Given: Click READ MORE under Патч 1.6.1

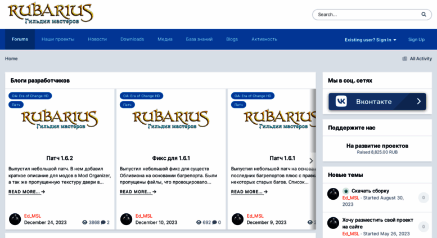Looking at the screenshot, I should click(x=249, y=192).
